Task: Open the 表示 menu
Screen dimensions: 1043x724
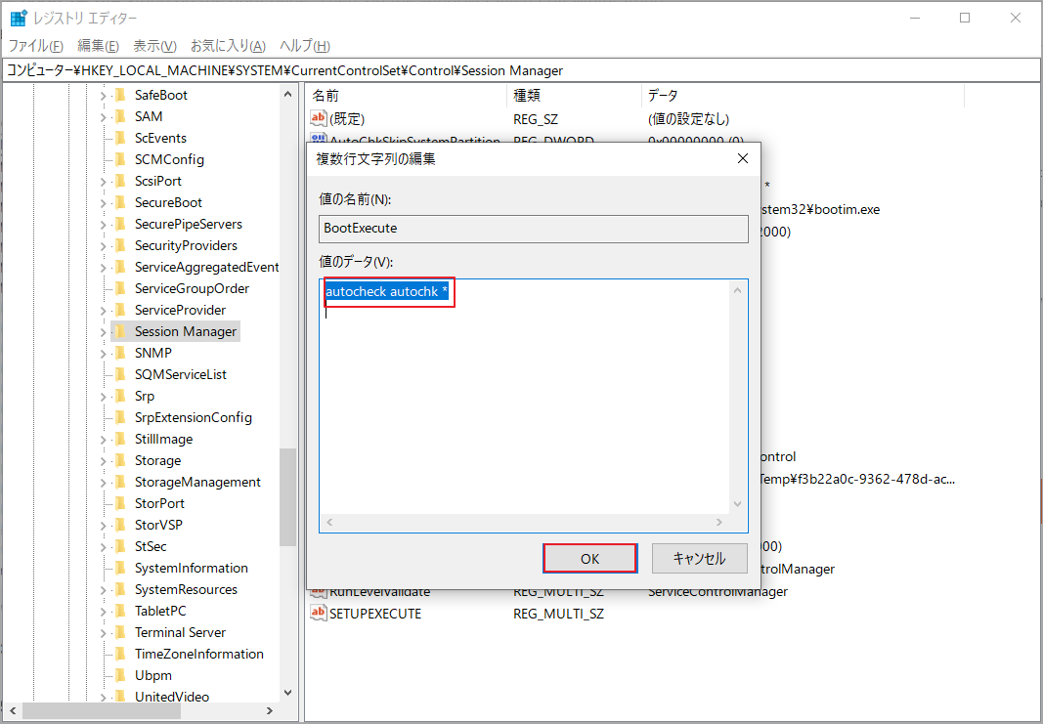Action: [x=154, y=45]
